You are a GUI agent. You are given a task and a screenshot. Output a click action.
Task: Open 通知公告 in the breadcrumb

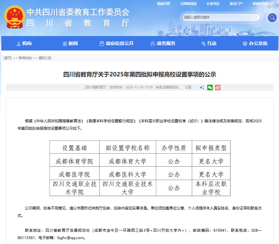[45, 58]
